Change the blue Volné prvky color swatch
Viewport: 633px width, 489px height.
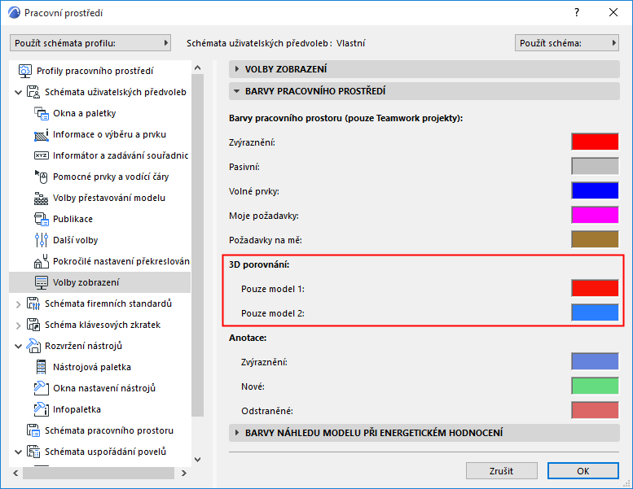click(x=595, y=190)
